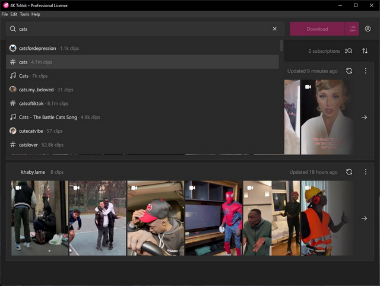380x286 pixels.
Task: Select the catsoftiktok hashtag suggestion
Action: click(x=142, y=103)
